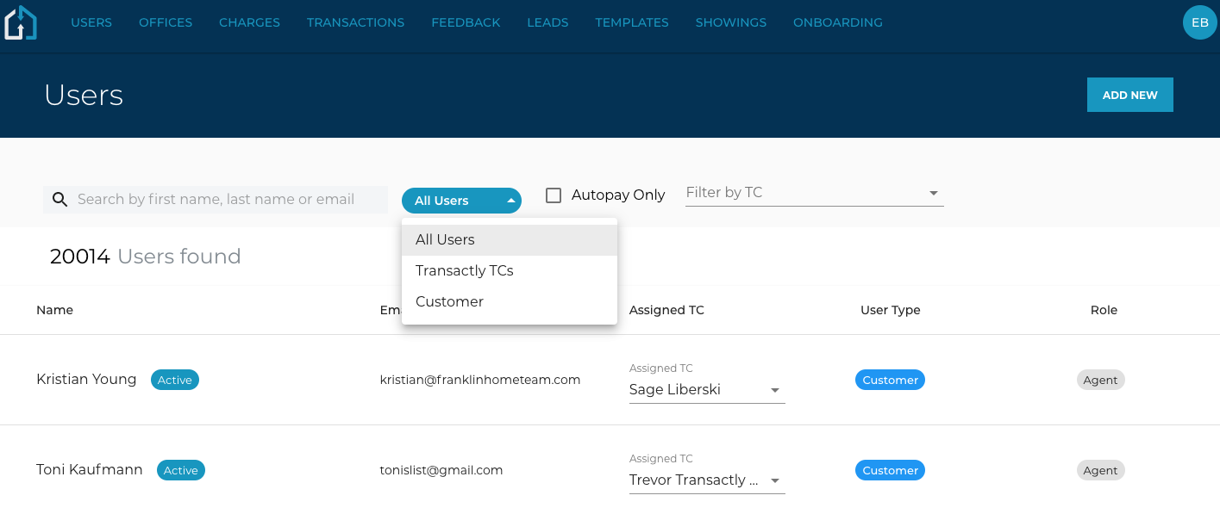
Task: Switch to the Charges section
Action: [249, 22]
